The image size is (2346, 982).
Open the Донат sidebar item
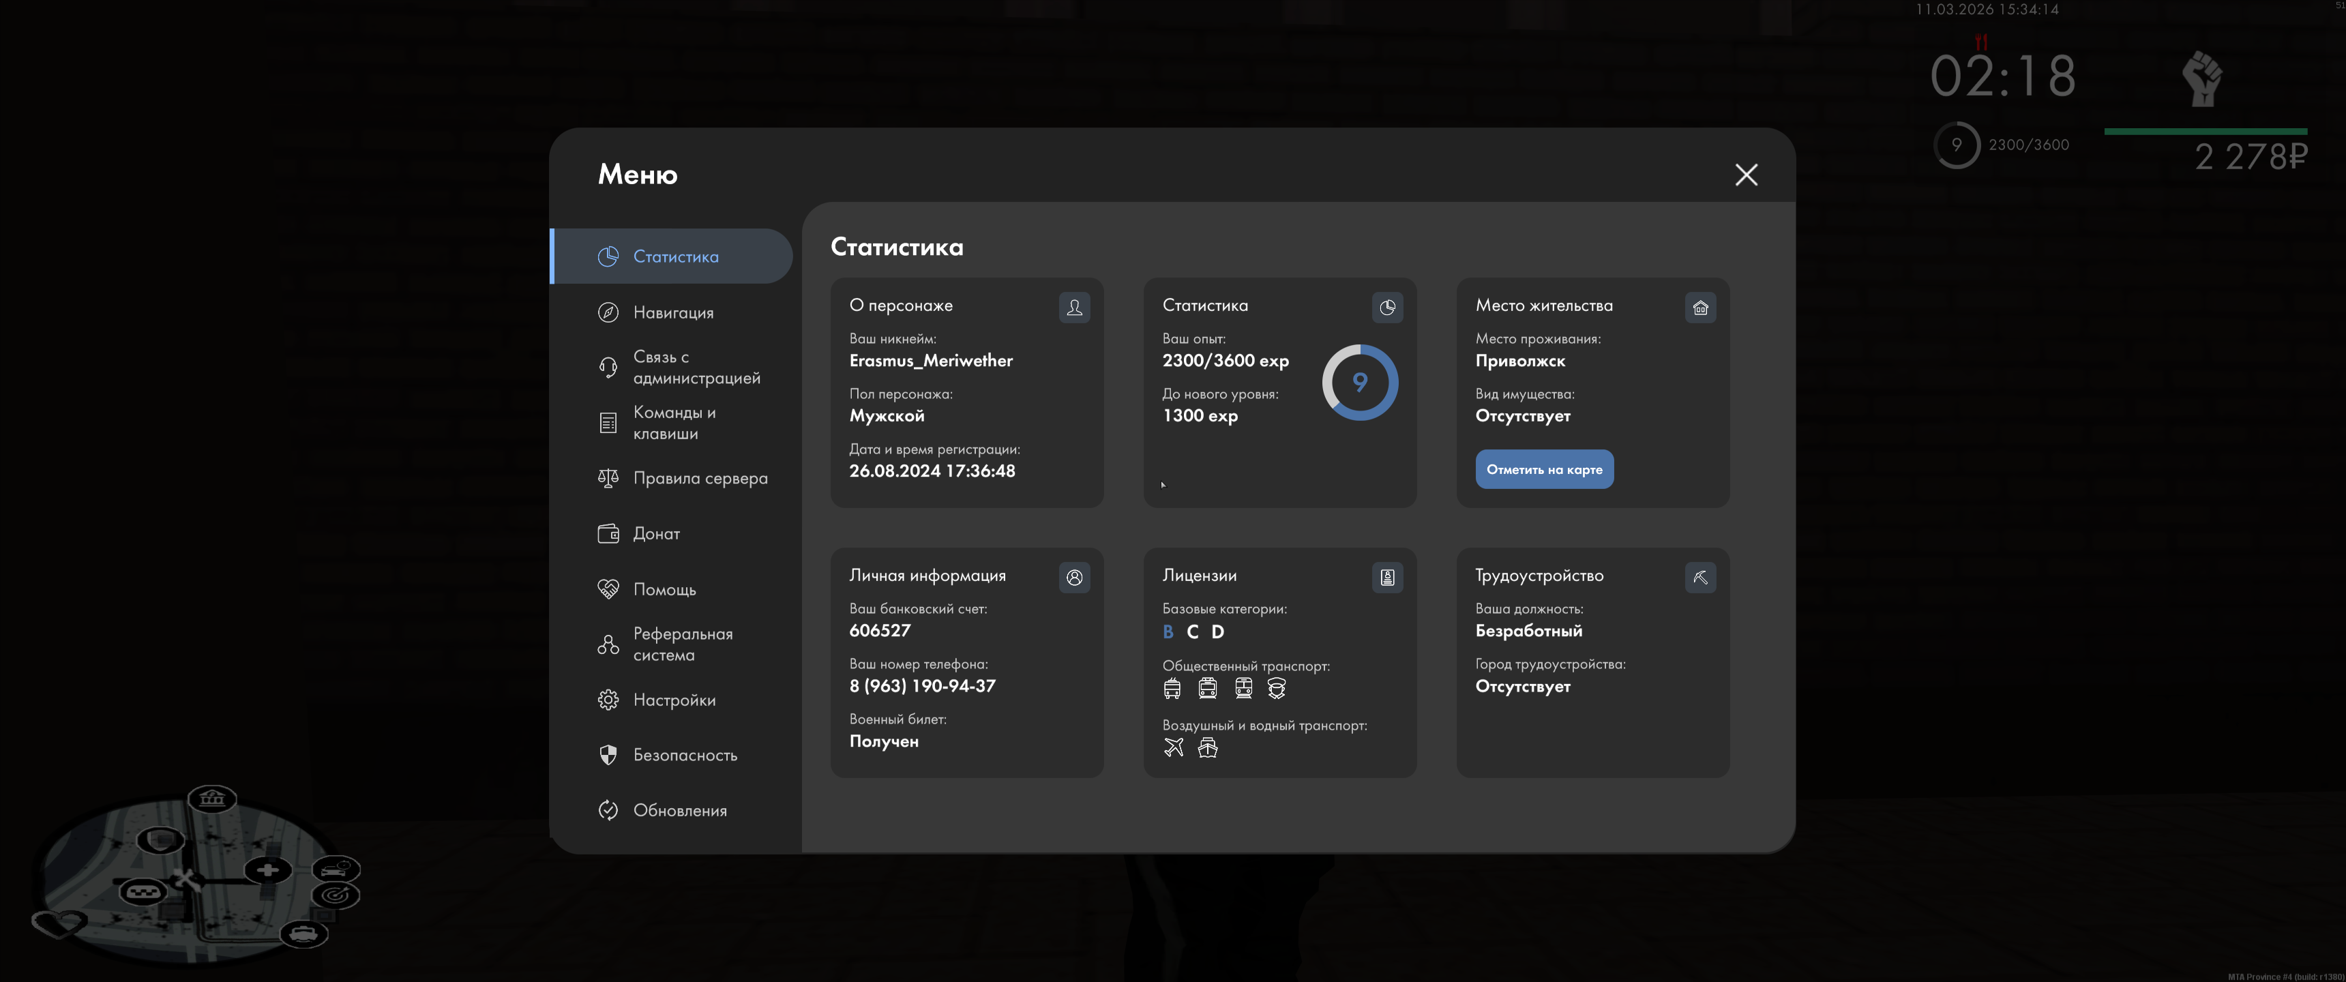655,534
